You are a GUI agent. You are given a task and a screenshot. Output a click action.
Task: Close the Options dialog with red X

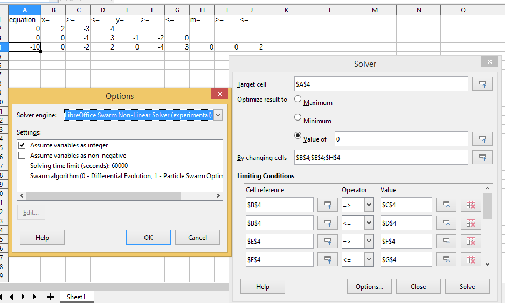tap(220, 94)
